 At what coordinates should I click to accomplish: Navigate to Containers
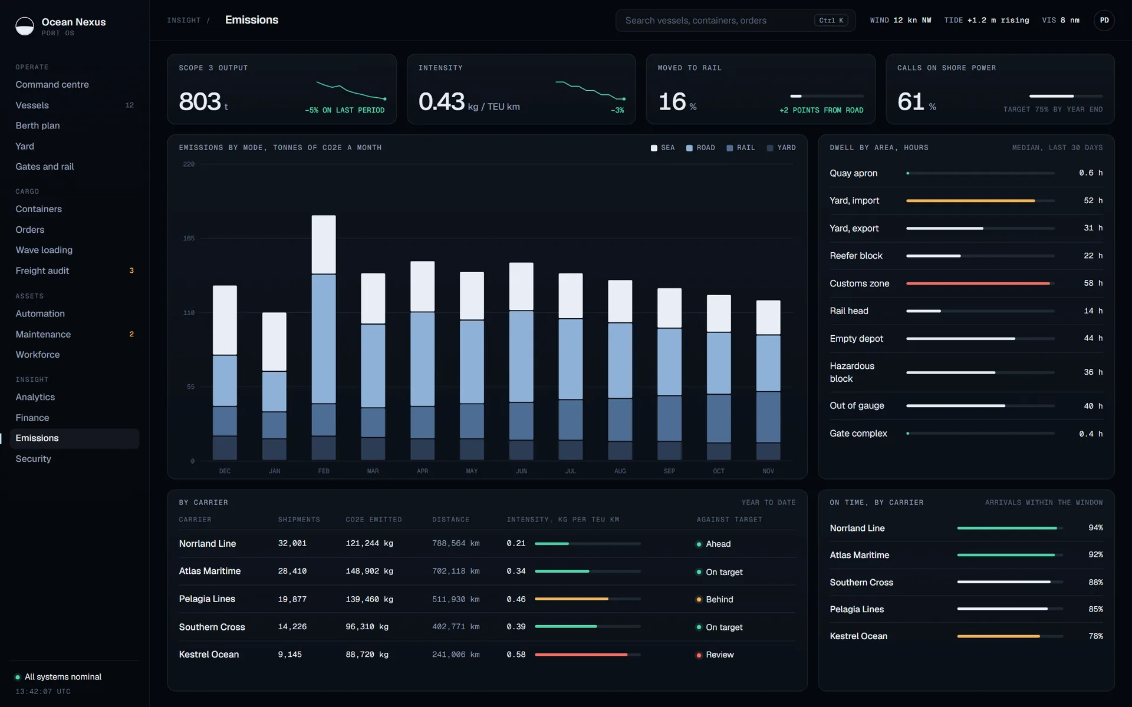[x=74, y=209]
